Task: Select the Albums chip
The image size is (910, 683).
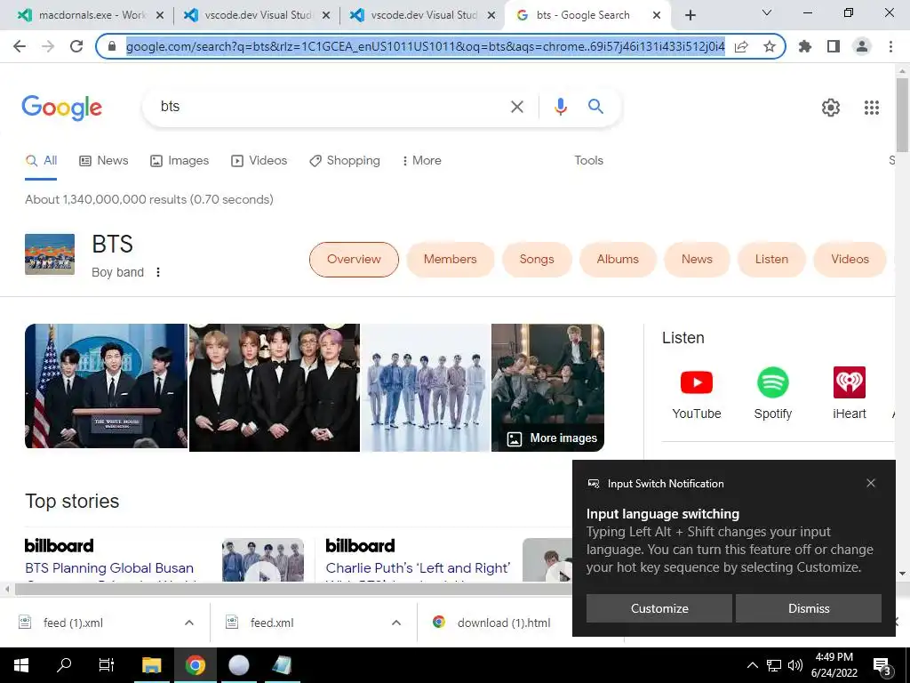Action: pyautogui.click(x=618, y=259)
